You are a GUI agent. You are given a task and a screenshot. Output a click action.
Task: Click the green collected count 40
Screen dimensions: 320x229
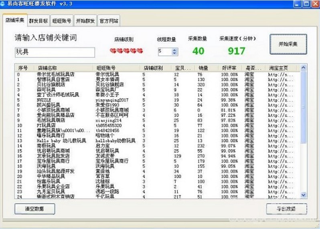(x=198, y=51)
